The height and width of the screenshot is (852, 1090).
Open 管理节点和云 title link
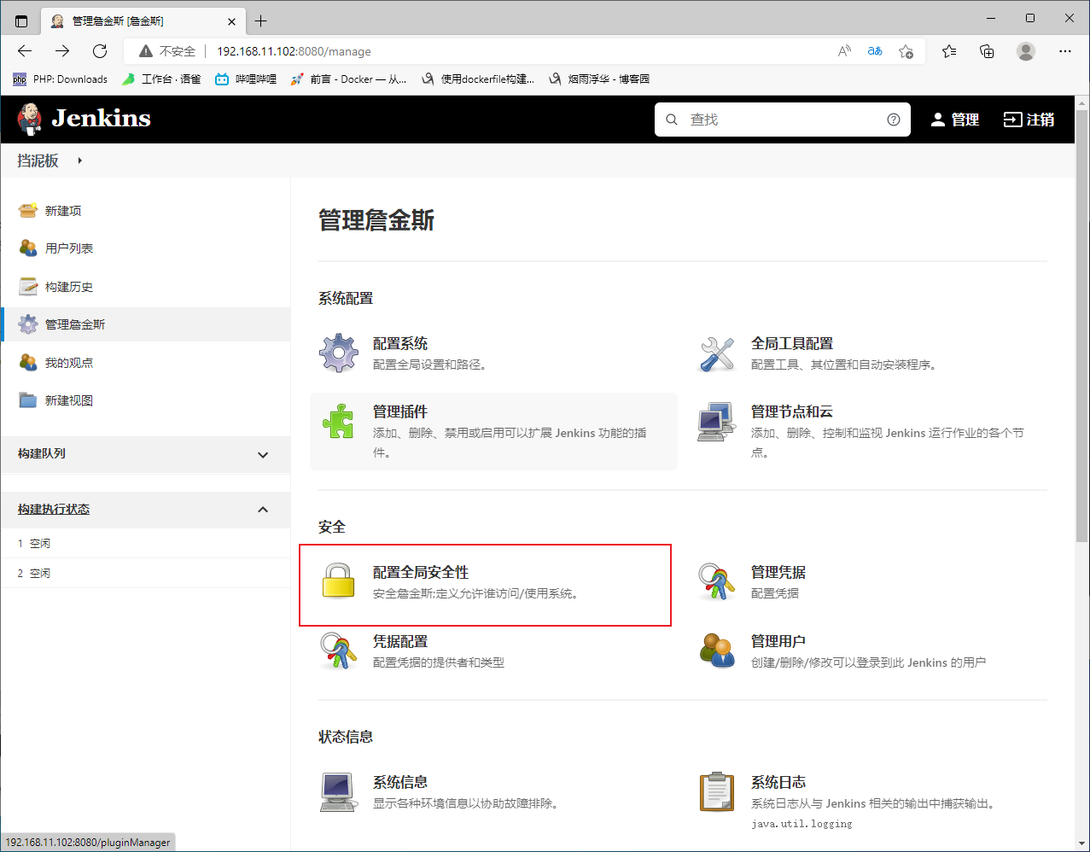(x=792, y=411)
